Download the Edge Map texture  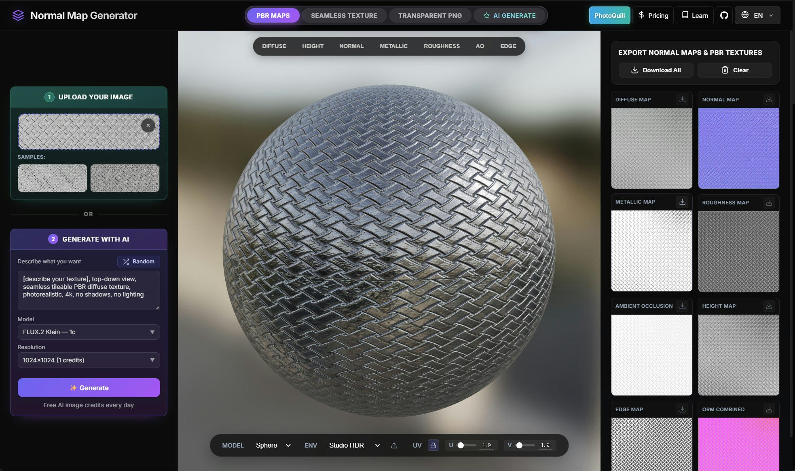[682, 409]
